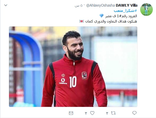Open the tweet options chevron menu
Screen dimensions: 156x118
click(6, 5)
